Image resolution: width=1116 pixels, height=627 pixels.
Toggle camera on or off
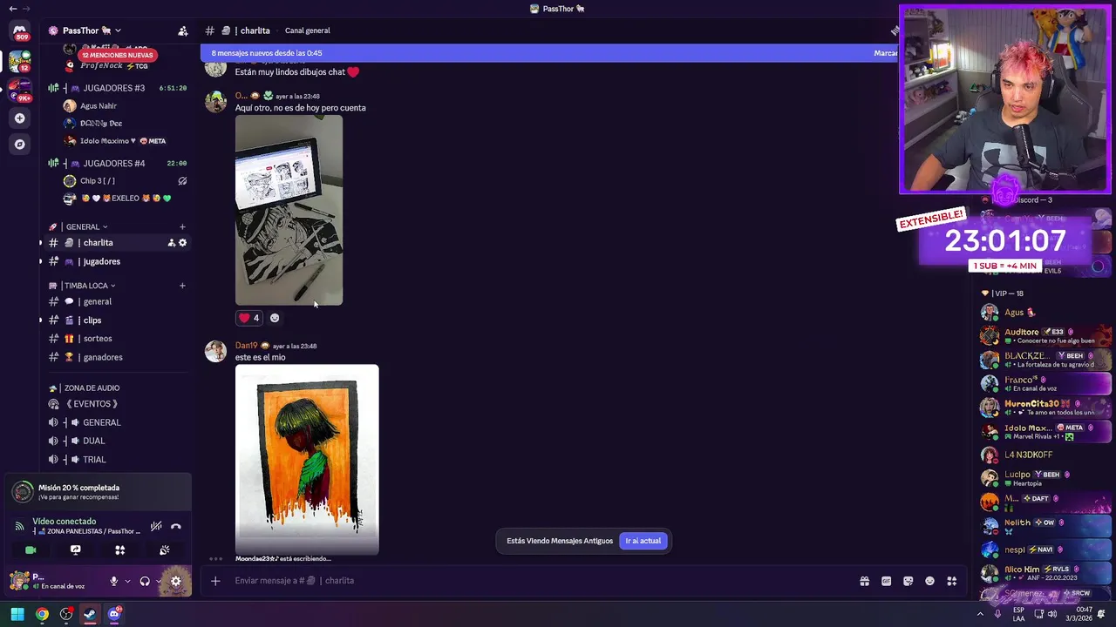pyautogui.click(x=31, y=550)
